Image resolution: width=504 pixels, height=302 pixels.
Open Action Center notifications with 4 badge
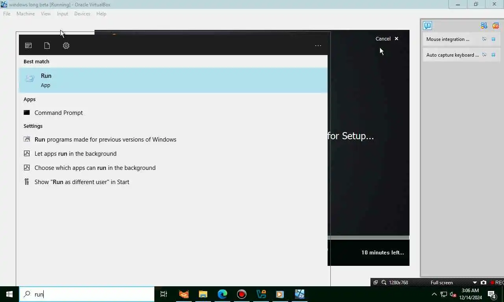pos(492,294)
